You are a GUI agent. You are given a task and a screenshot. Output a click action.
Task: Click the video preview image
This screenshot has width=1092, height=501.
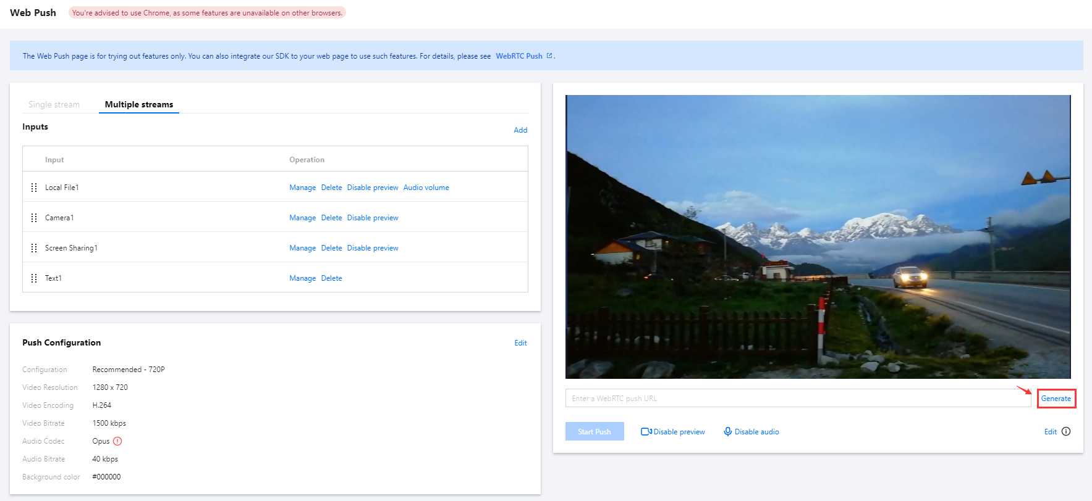coord(818,237)
